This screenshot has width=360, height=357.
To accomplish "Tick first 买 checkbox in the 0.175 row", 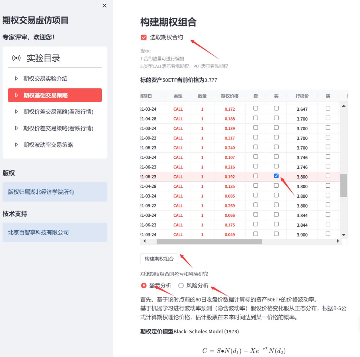I will click(276, 224).
